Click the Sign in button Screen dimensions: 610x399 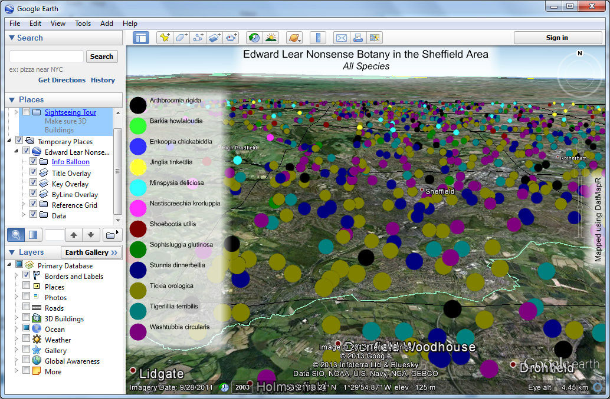pos(557,37)
